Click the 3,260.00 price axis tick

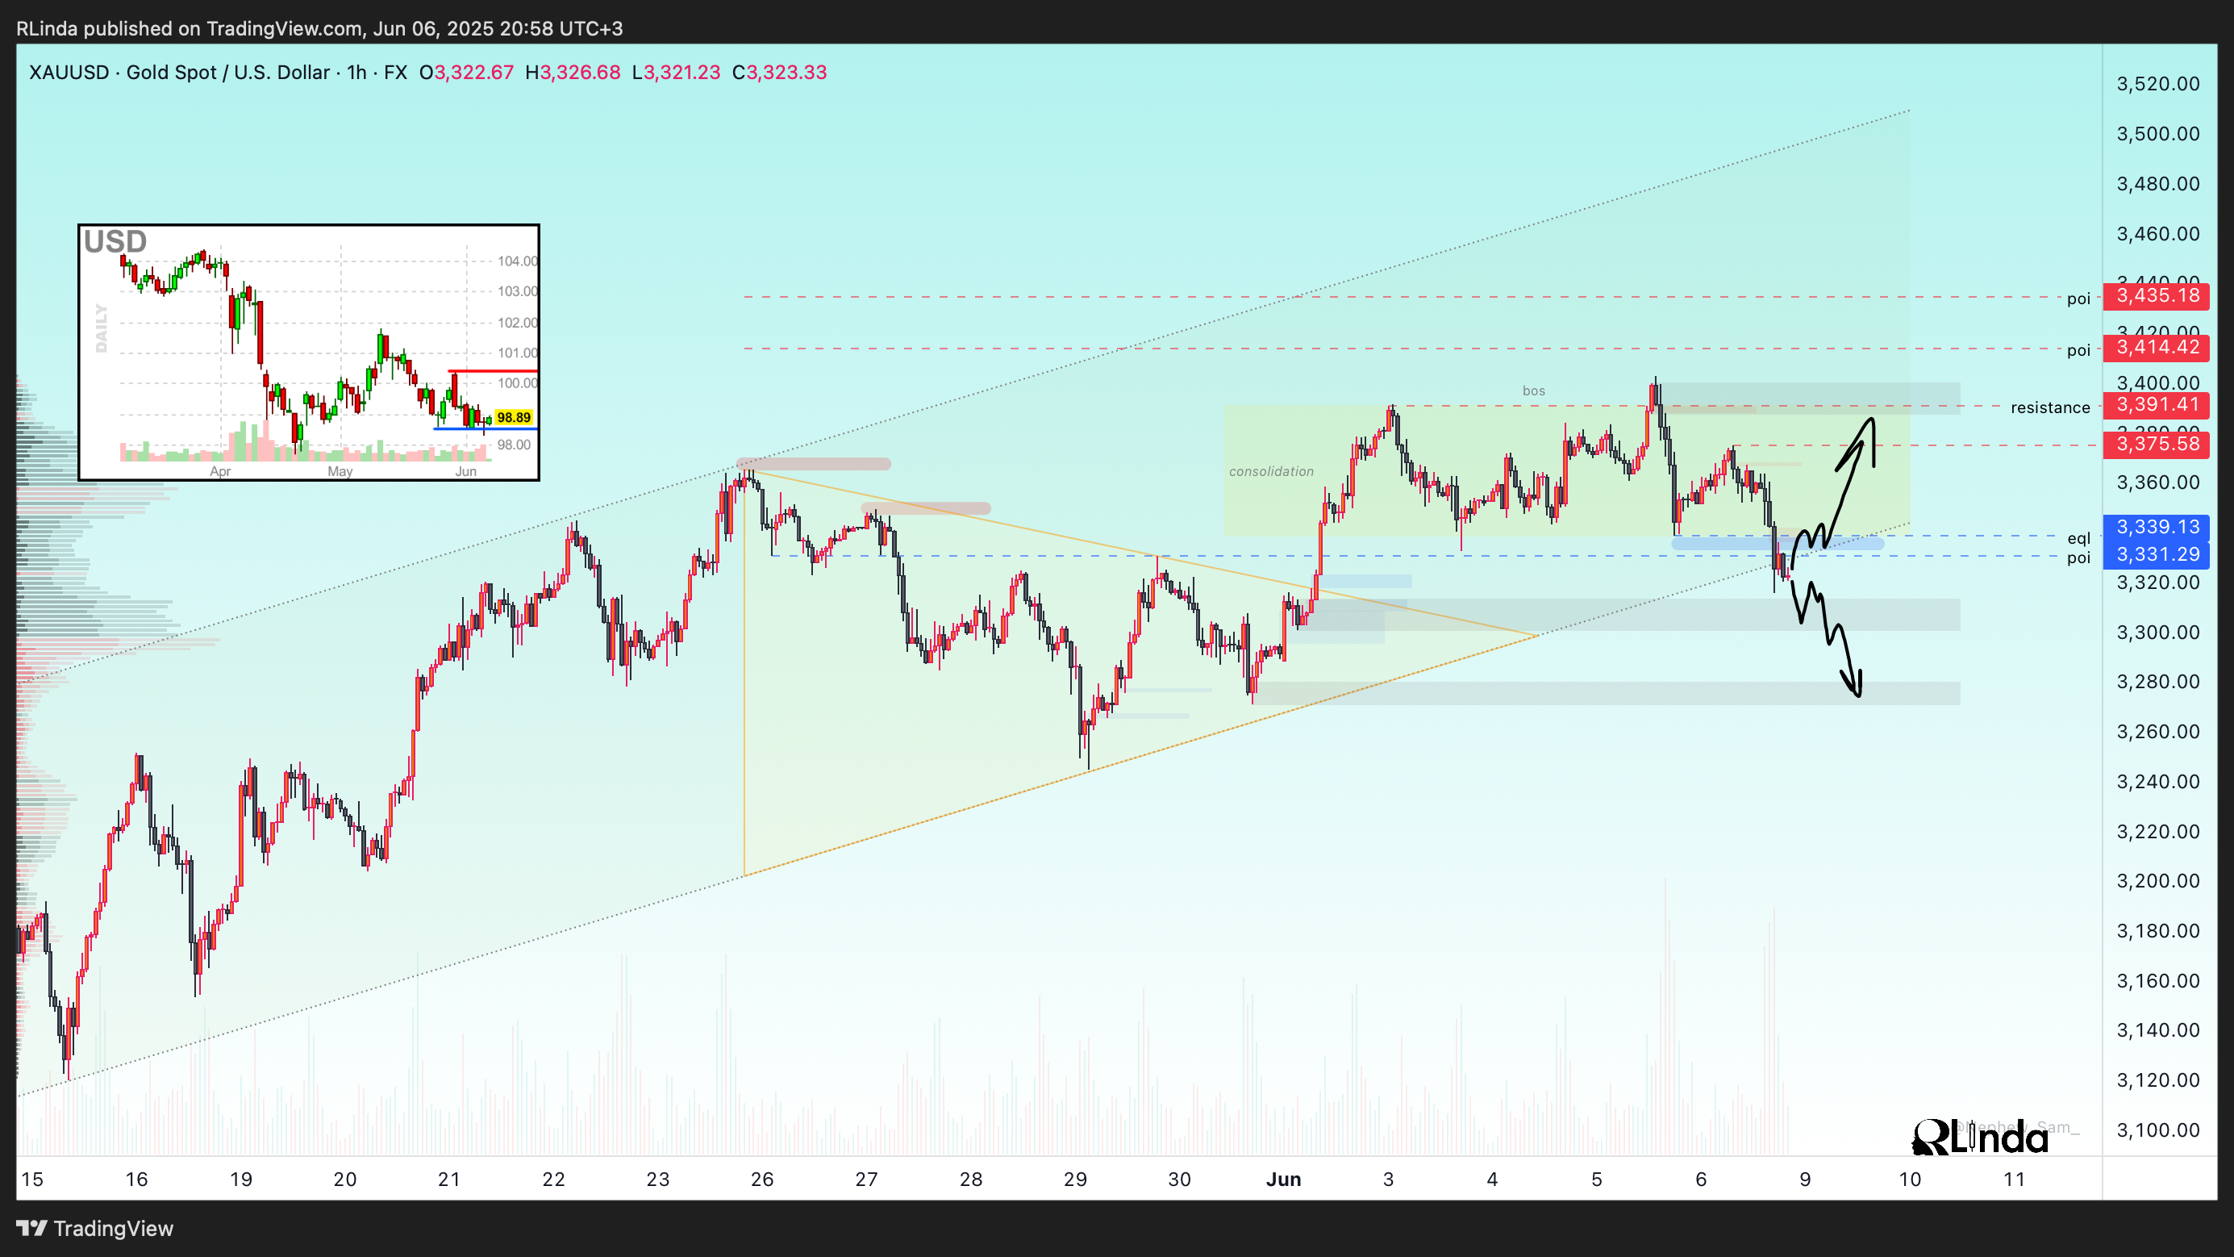2157,732
